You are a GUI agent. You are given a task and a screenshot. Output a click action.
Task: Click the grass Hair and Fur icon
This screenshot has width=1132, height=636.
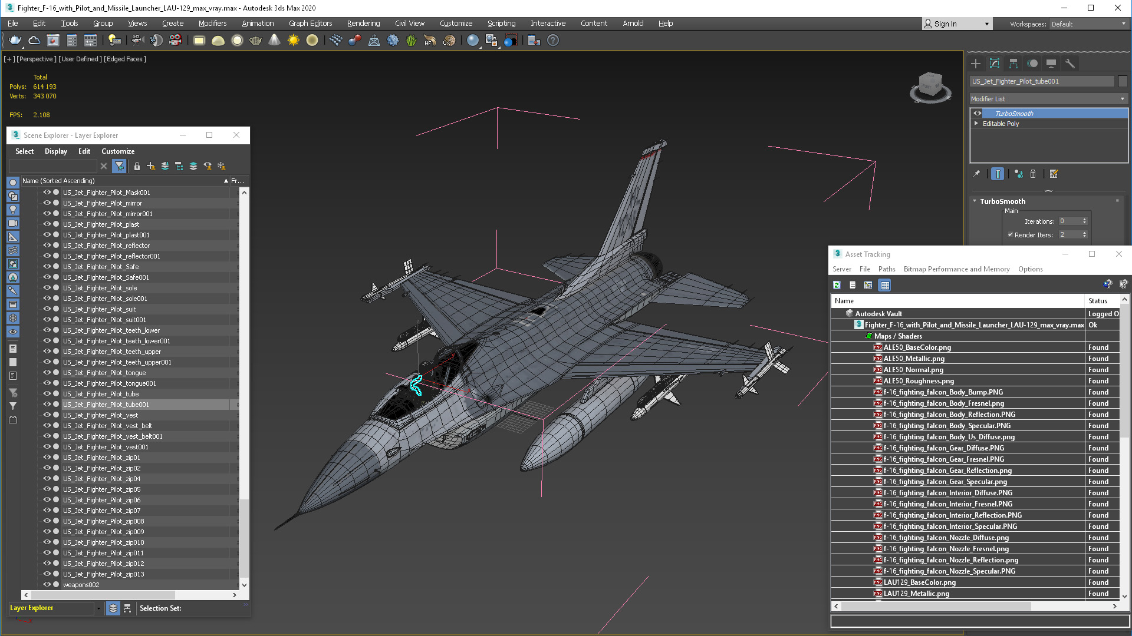point(411,41)
